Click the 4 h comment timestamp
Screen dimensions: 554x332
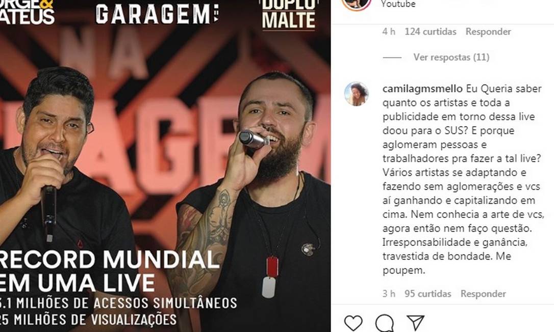click(x=389, y=32)
